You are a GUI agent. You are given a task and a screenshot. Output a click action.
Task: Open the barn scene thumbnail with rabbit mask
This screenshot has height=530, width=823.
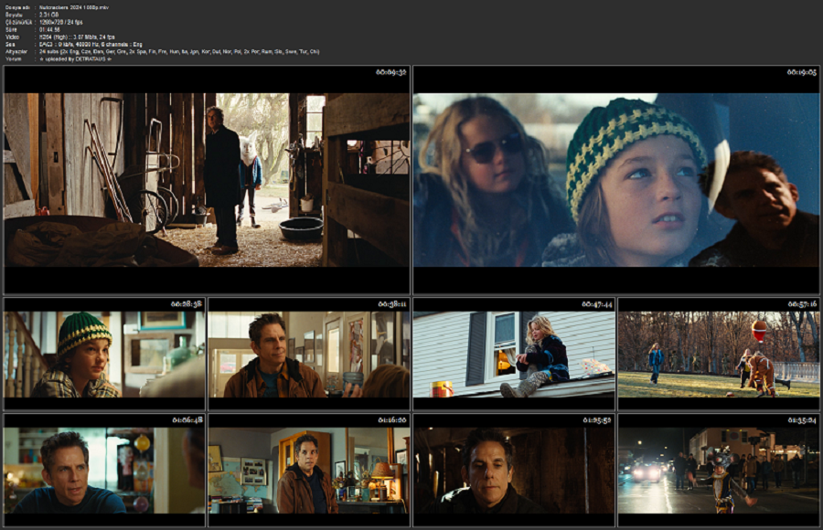207,179
